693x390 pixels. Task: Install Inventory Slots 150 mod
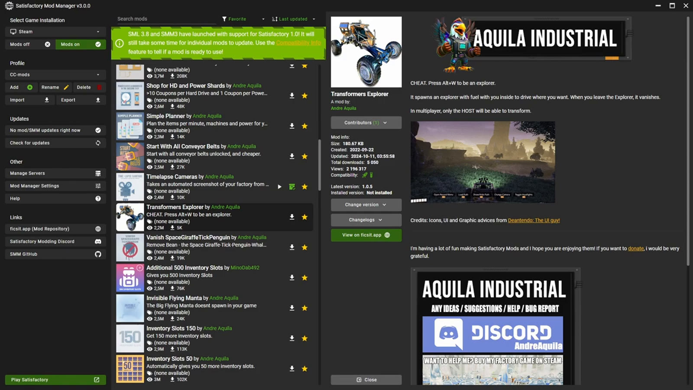click(x=292, y=338)
